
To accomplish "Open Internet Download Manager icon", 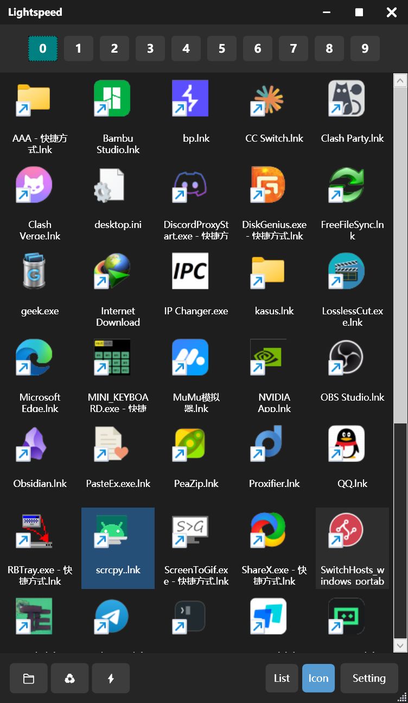I will pos(112,271).
